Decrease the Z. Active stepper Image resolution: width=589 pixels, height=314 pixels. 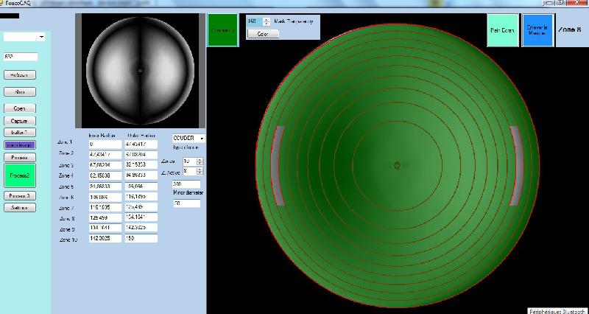point(200,173)
